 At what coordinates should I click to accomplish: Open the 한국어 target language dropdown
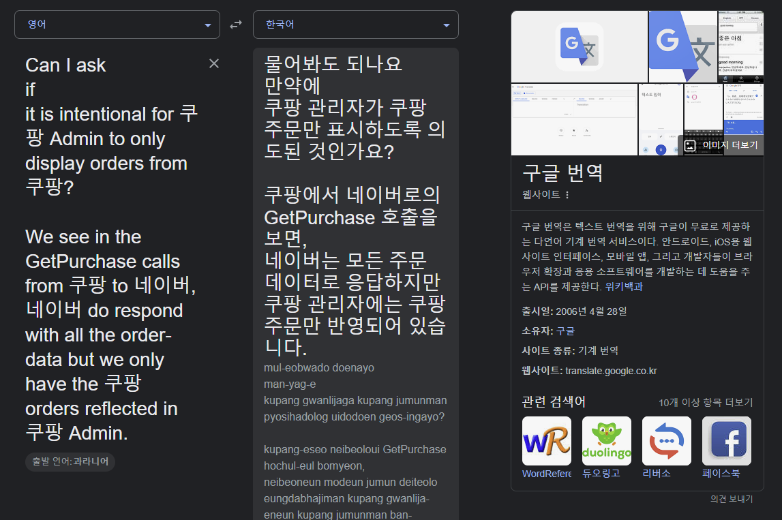(x=356, y=25)
